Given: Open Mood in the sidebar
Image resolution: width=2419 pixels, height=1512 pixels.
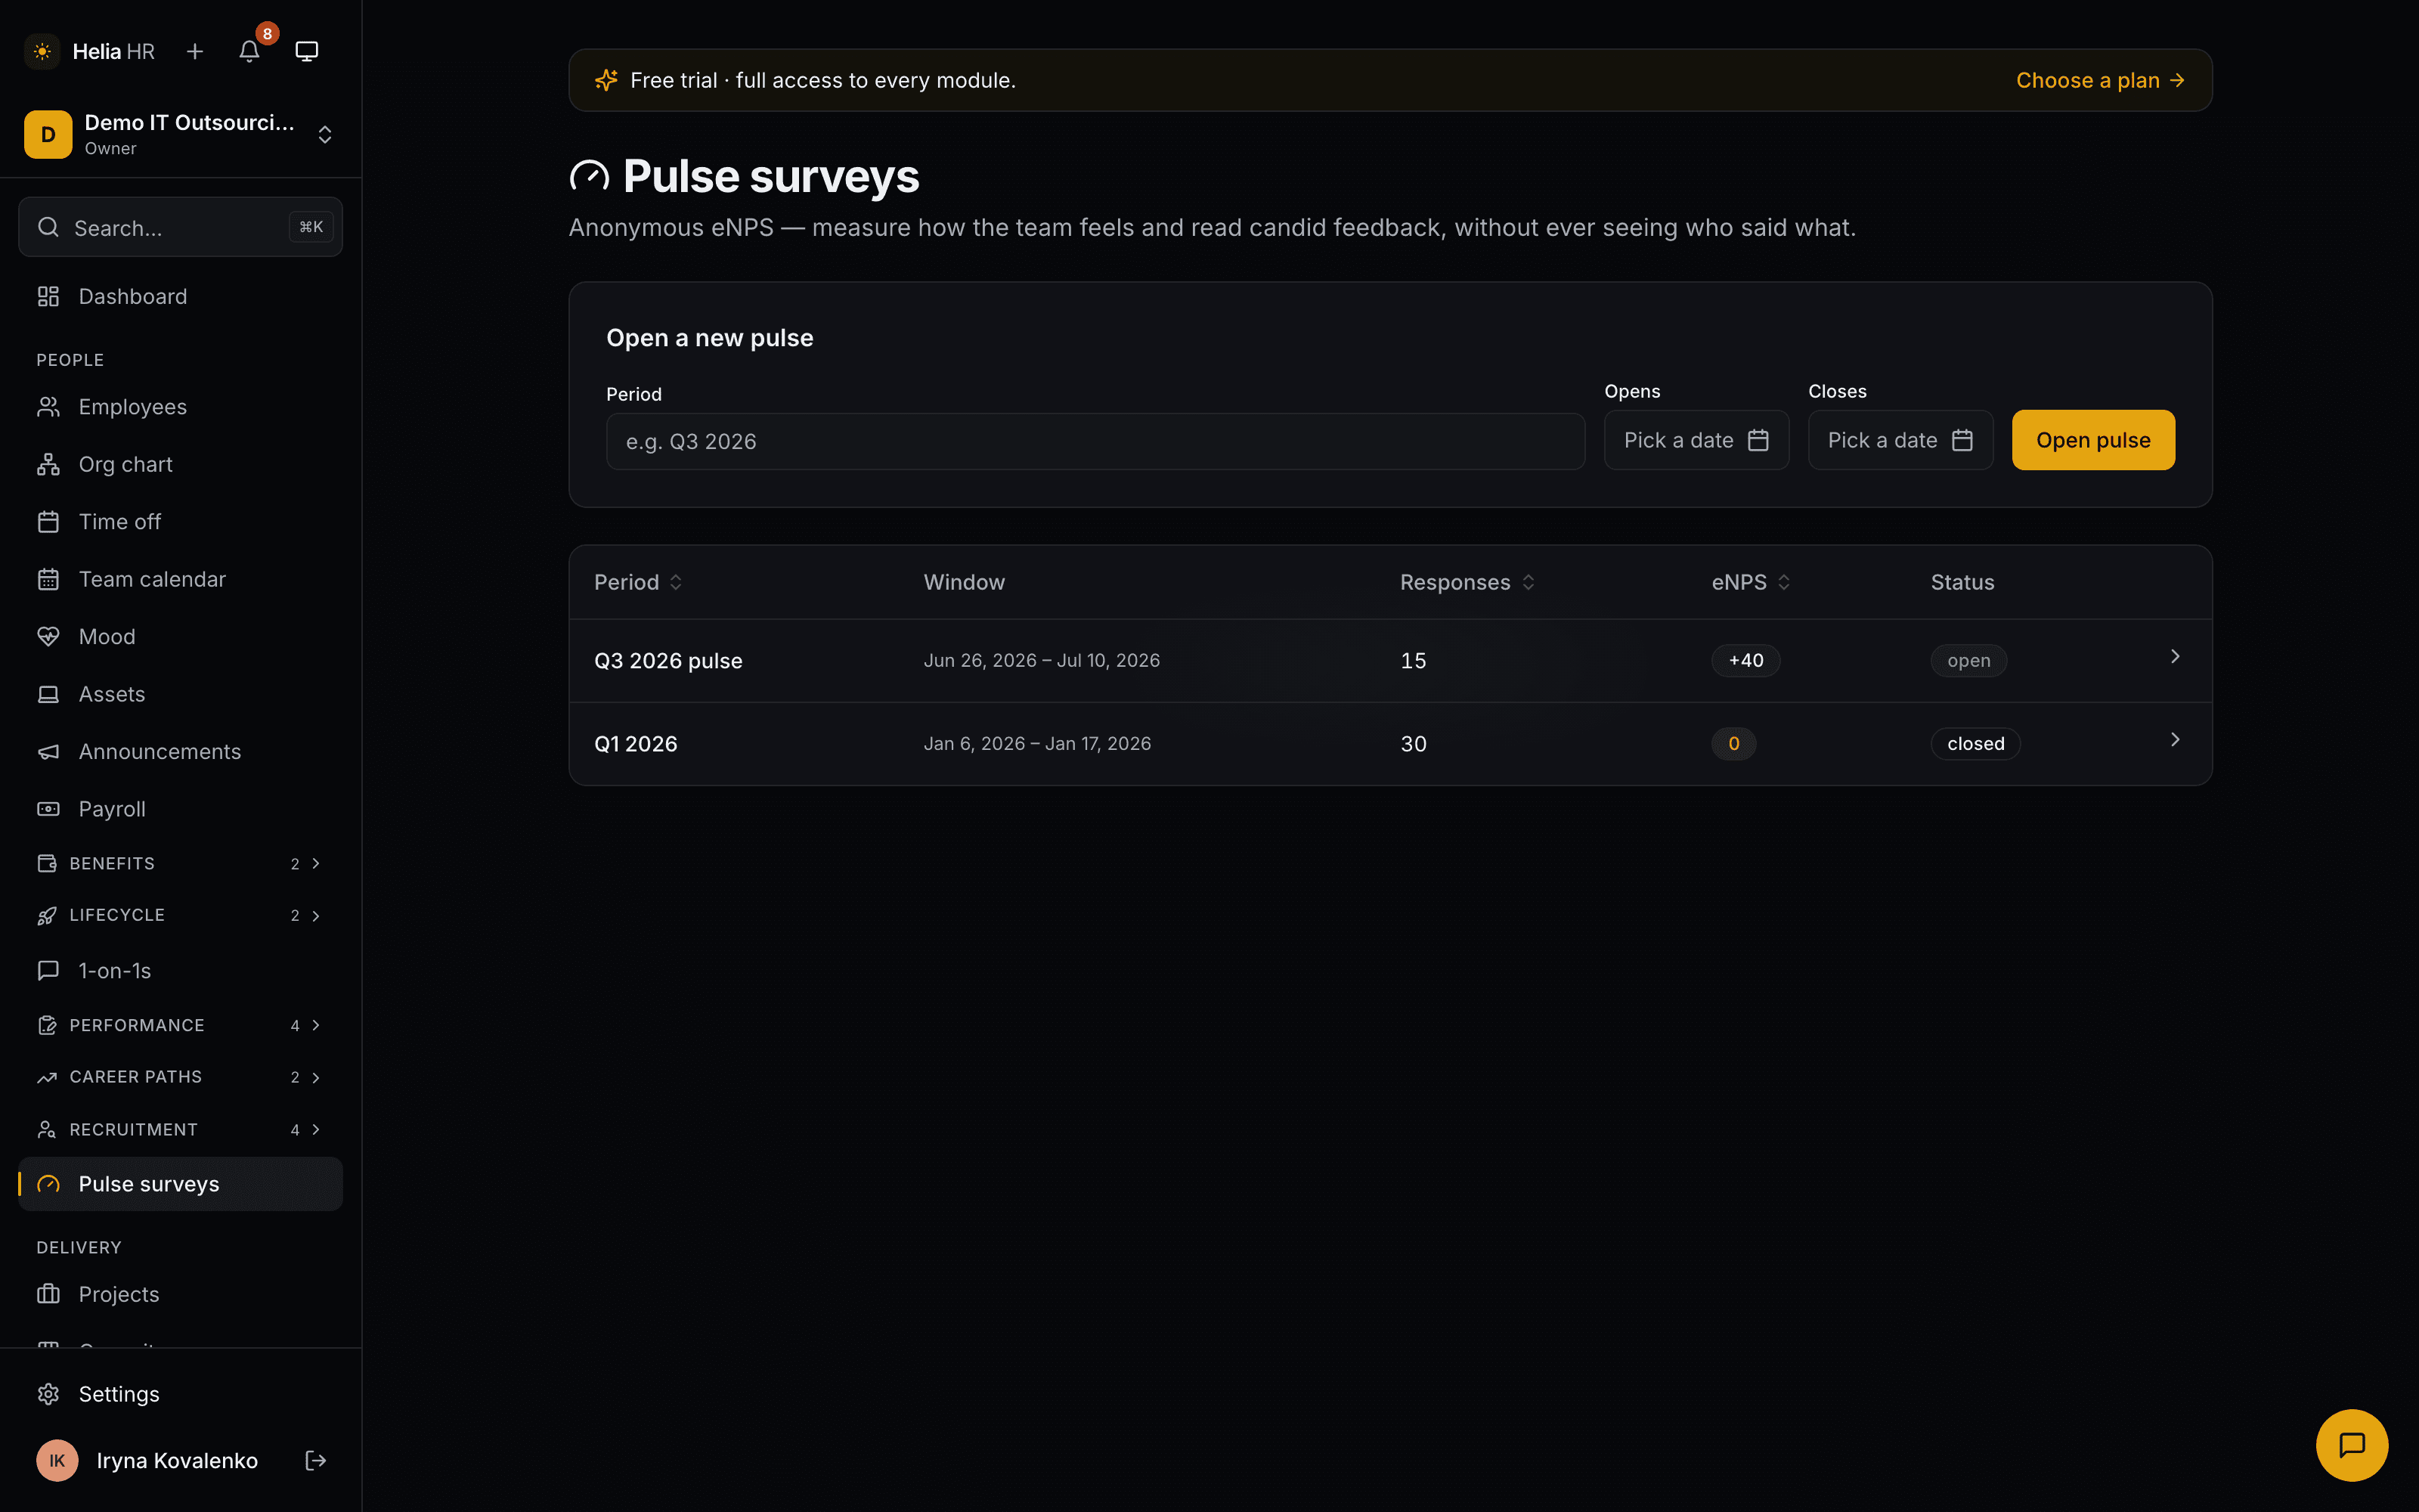Looking at the screenshot, I should coord(180,636).
